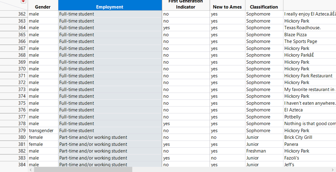Click the Brick City Grill cell

click(298, 138)
